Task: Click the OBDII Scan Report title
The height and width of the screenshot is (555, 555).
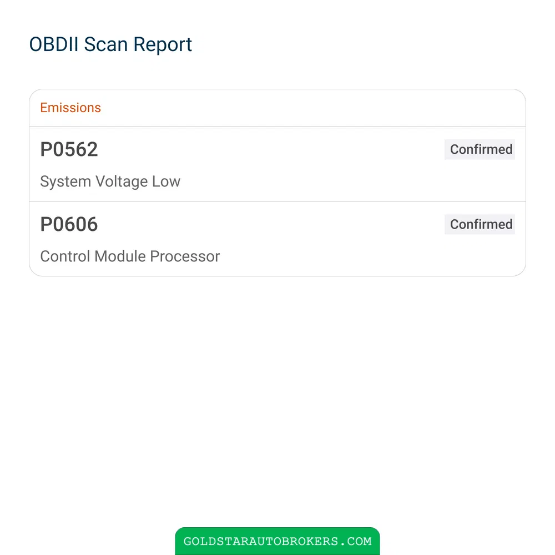Action: pyautogui.click(x=110, y=44)
